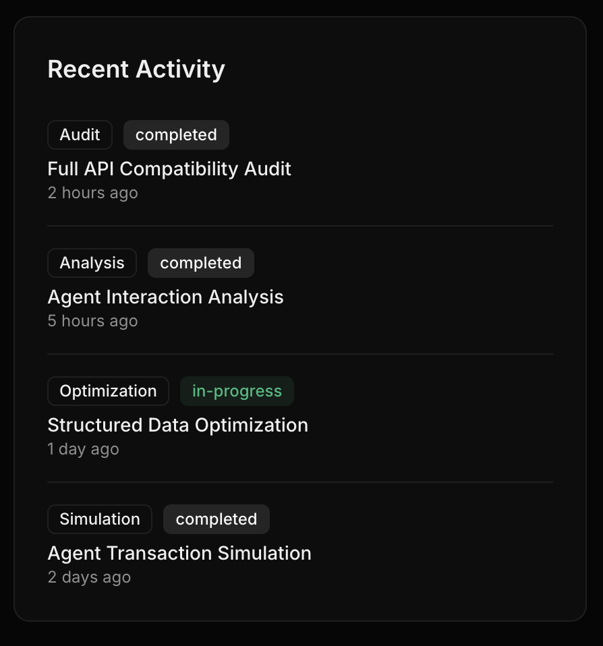
Task: Open the Full API Compatibility Audit entry
Action: (x=169, y=169)
